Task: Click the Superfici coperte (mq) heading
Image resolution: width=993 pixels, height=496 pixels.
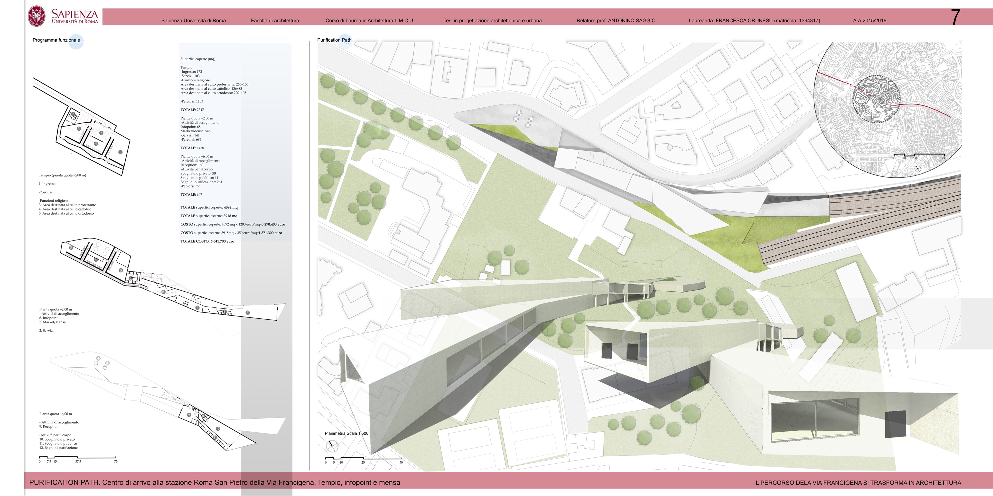Action: 198,59
